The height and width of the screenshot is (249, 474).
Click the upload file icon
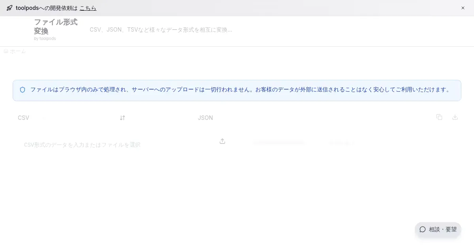tap(222, 141)
